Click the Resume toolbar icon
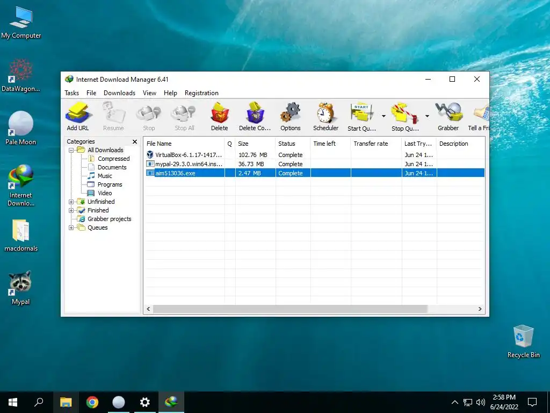This screenshot has height=413, width=550. (x=113, y=117)
